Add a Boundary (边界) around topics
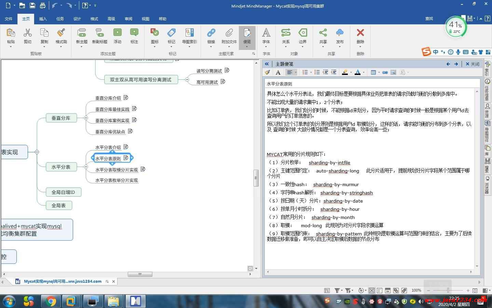The width and height of the screenshot is (492, 308). [x=303, y=33]
